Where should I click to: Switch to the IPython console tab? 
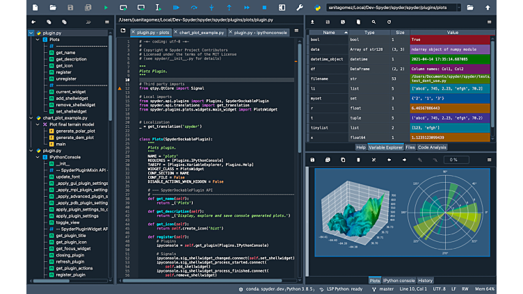399,280
